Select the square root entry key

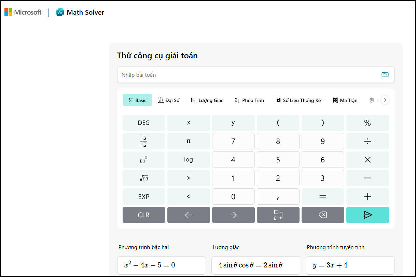coord(144,178)
